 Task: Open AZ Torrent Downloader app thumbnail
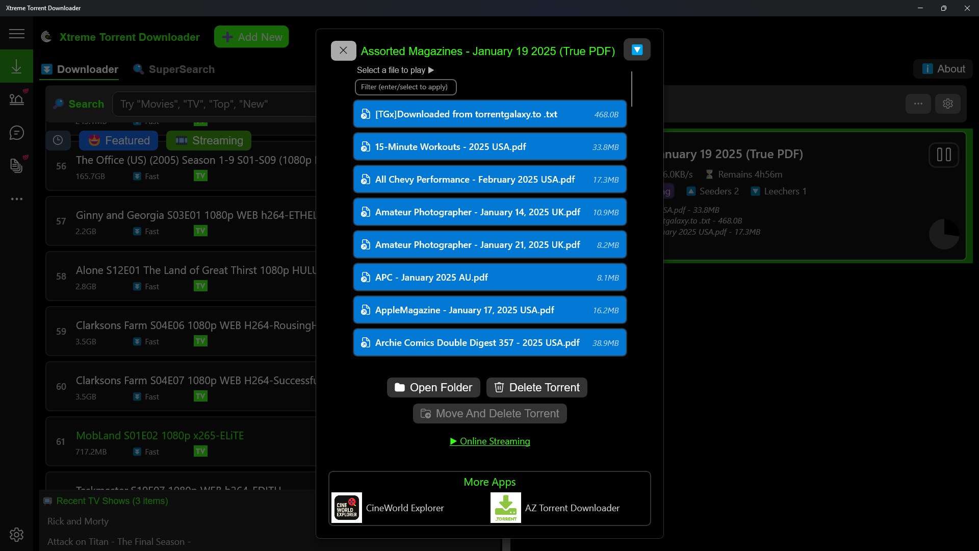506,508
